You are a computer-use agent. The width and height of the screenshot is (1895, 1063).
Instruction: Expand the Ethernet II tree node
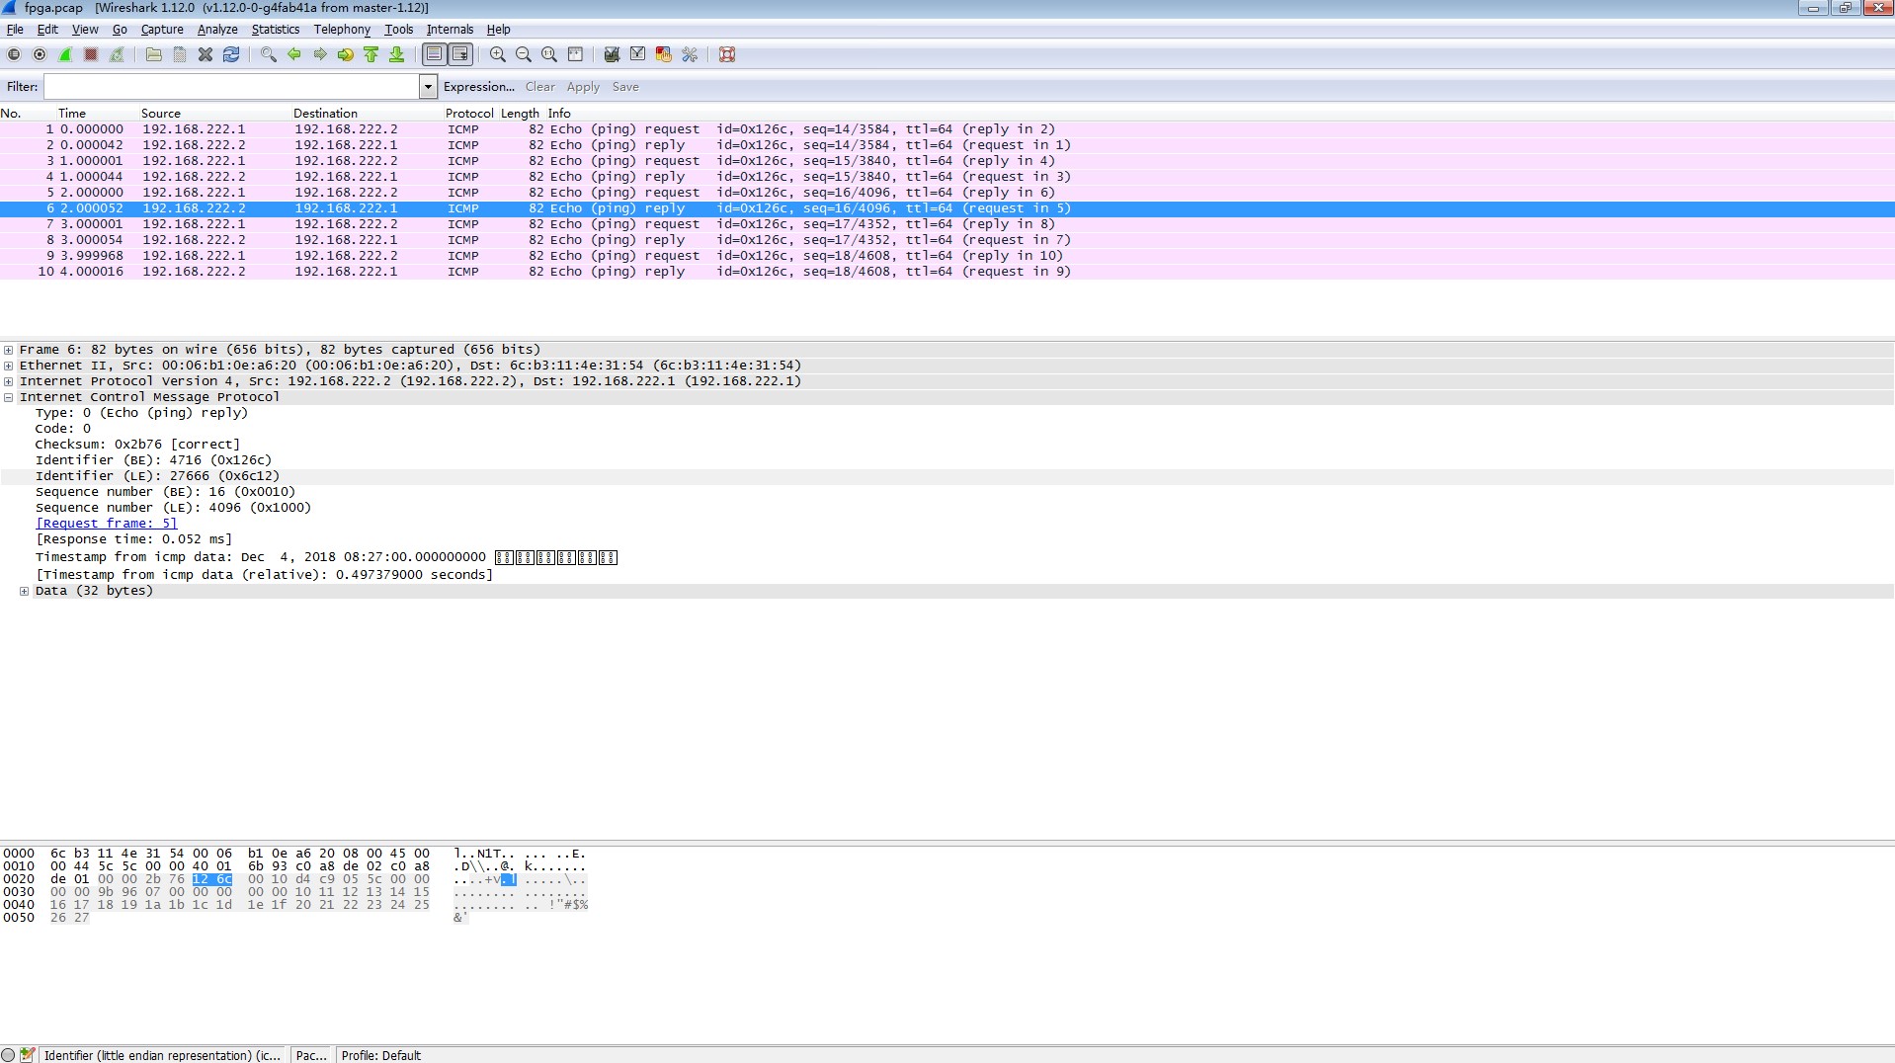point(9,366)
